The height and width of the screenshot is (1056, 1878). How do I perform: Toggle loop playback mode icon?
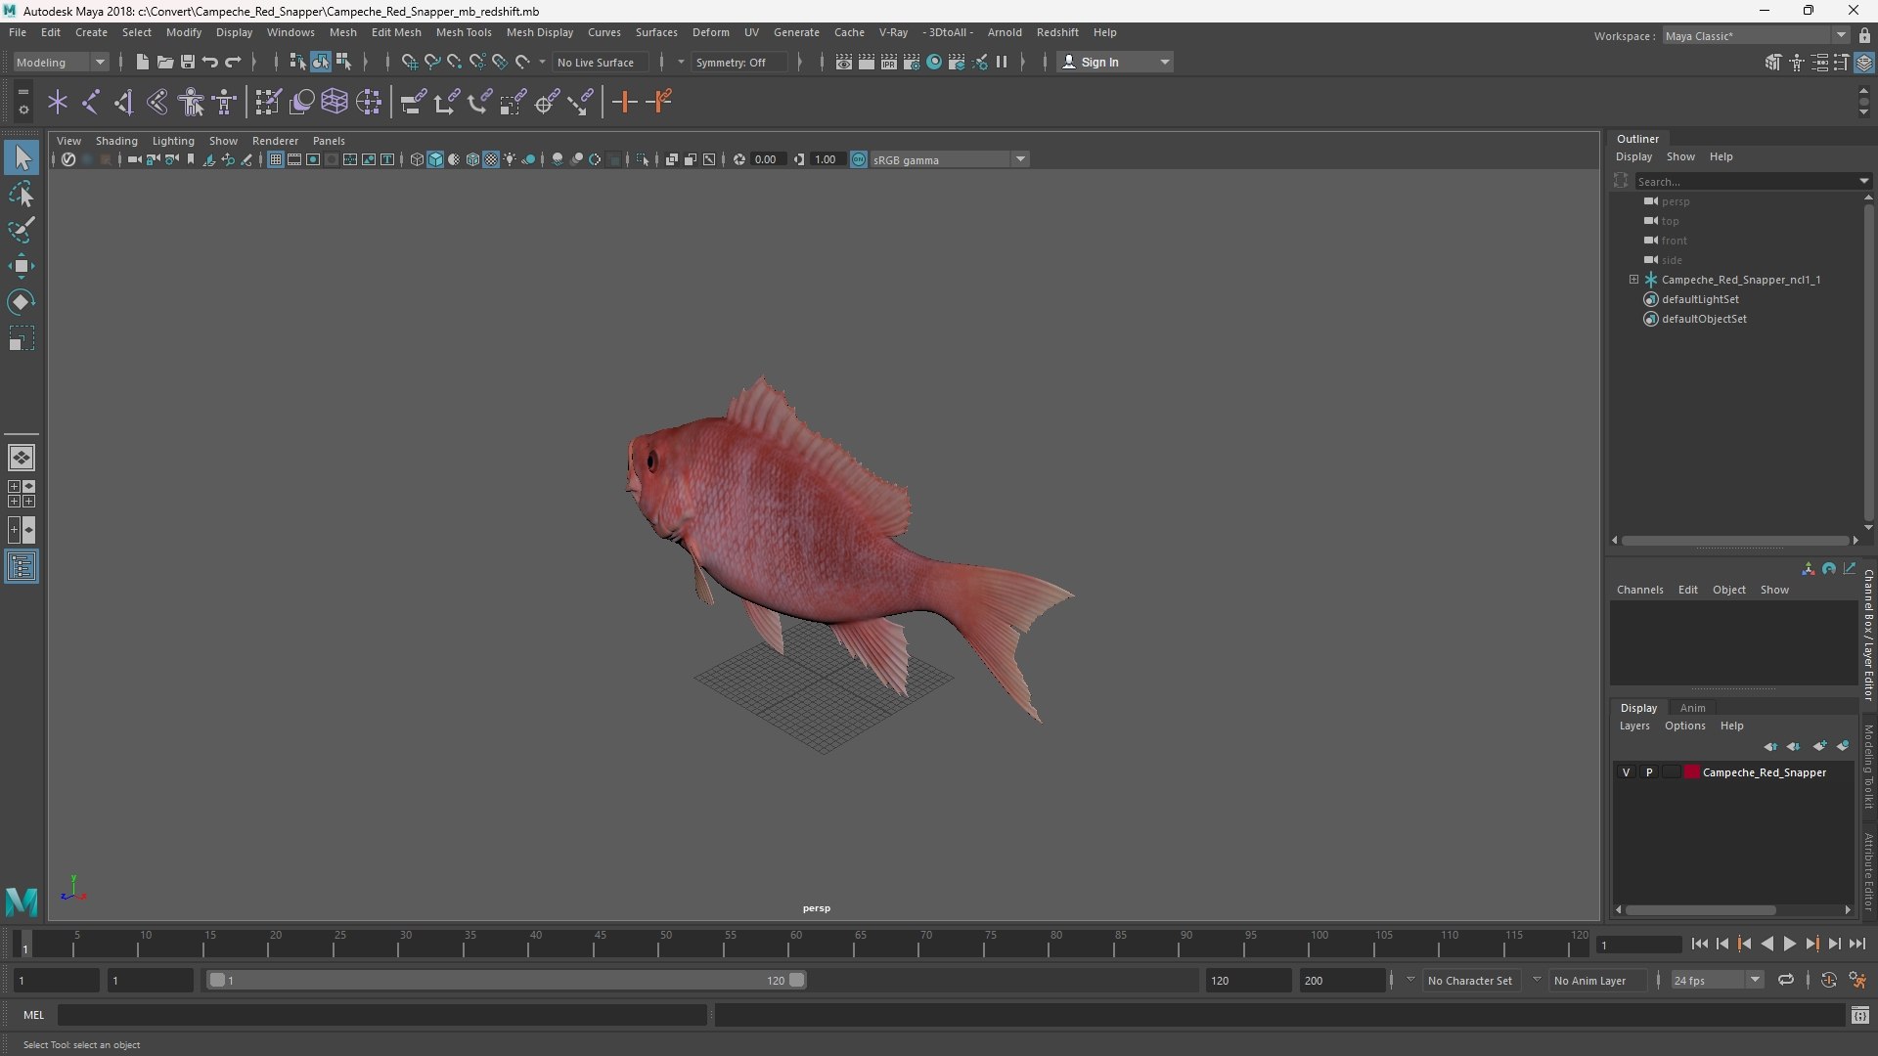click(1786, 980)
